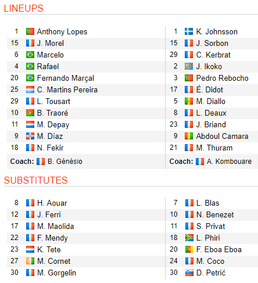Click the Portugal flag beside Anthony Lopes

[30, 31]
